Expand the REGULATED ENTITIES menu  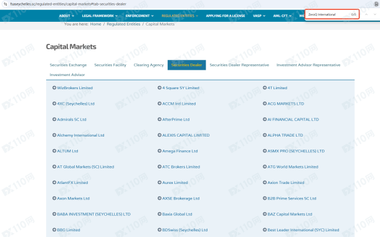pyautogui.click(x=180, y=16)
